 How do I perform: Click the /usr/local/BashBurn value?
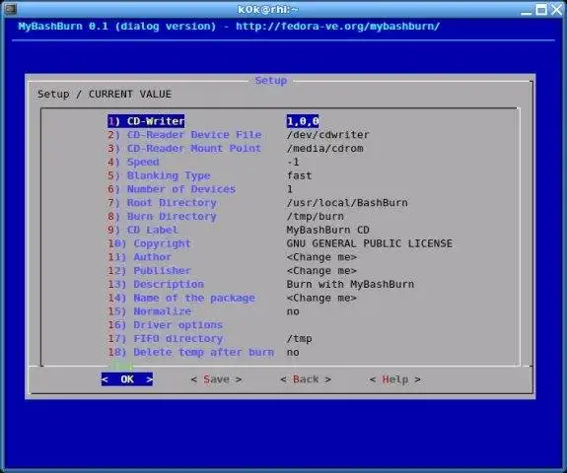347,203
